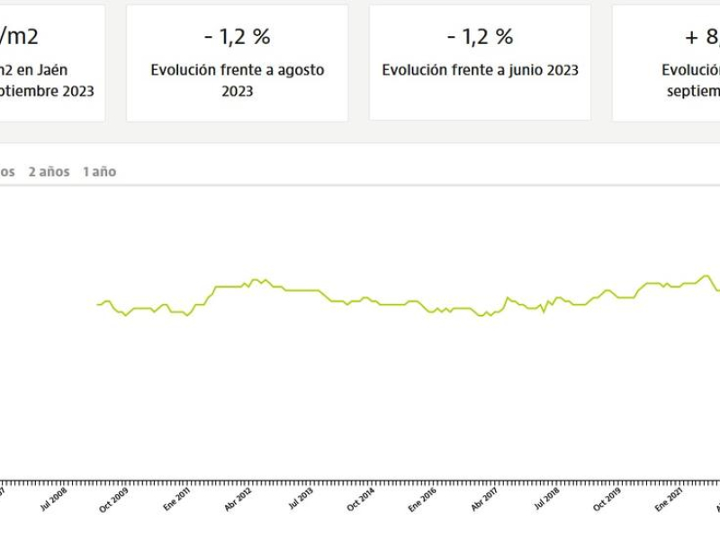Click the "Oct 2019" axis label
This screenshot has width=720, height=540.
pos(607,499)
